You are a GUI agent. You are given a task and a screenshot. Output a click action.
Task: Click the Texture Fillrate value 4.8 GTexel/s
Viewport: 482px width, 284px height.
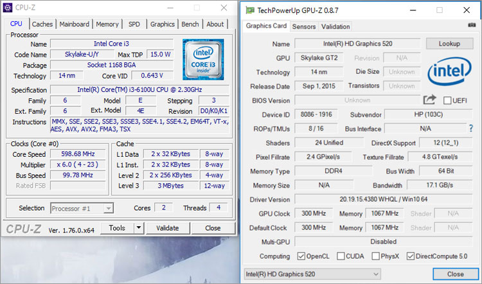point(440,157)
